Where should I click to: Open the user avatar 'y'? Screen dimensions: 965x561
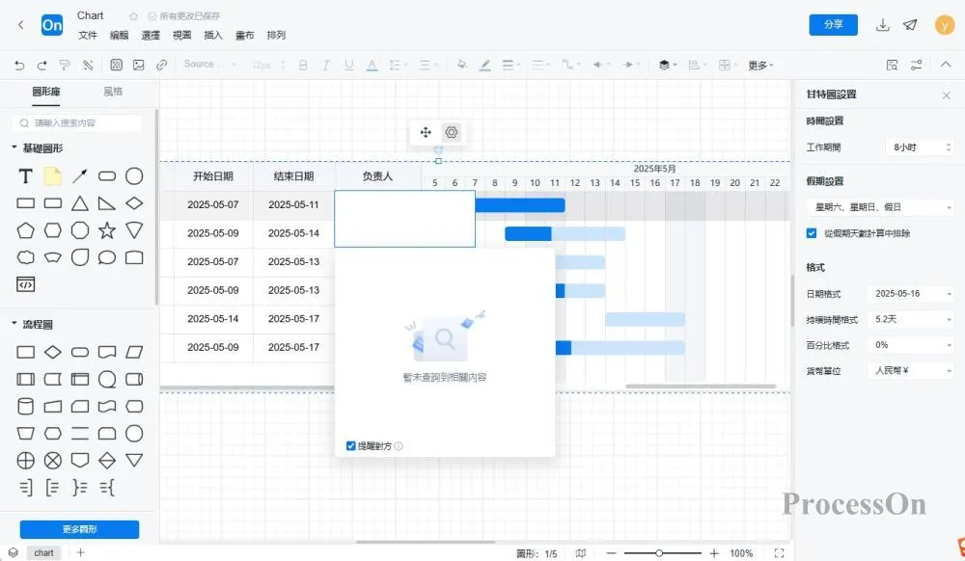(944, 24)
